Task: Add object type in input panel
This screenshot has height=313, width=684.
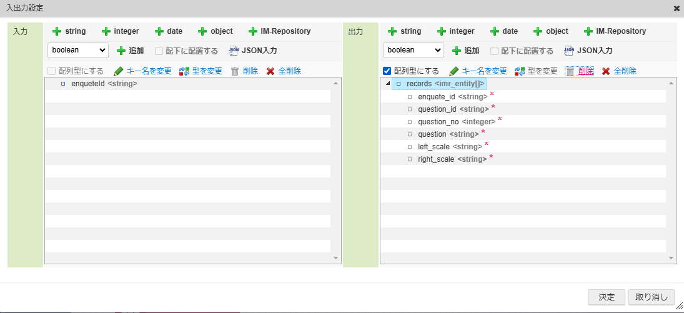Action: coord(216,31)
